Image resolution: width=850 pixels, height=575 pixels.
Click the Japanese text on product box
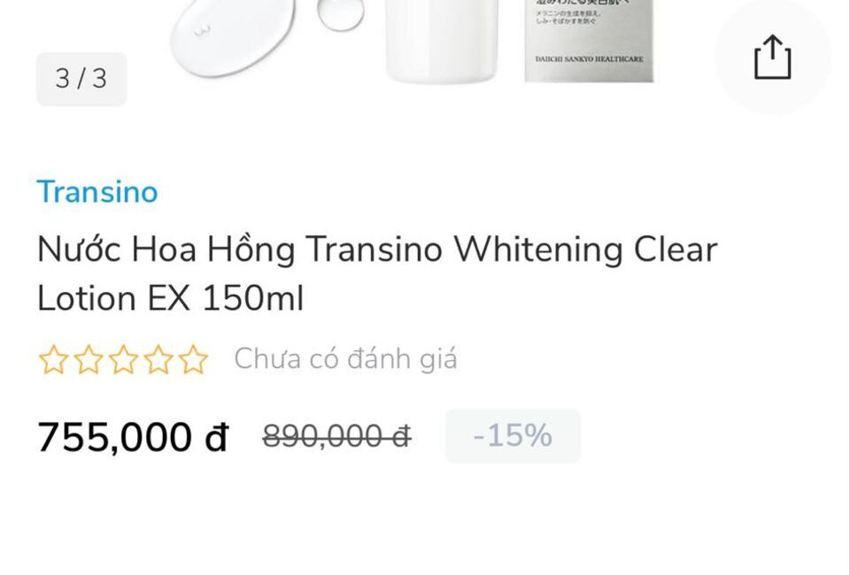point(568,13)
